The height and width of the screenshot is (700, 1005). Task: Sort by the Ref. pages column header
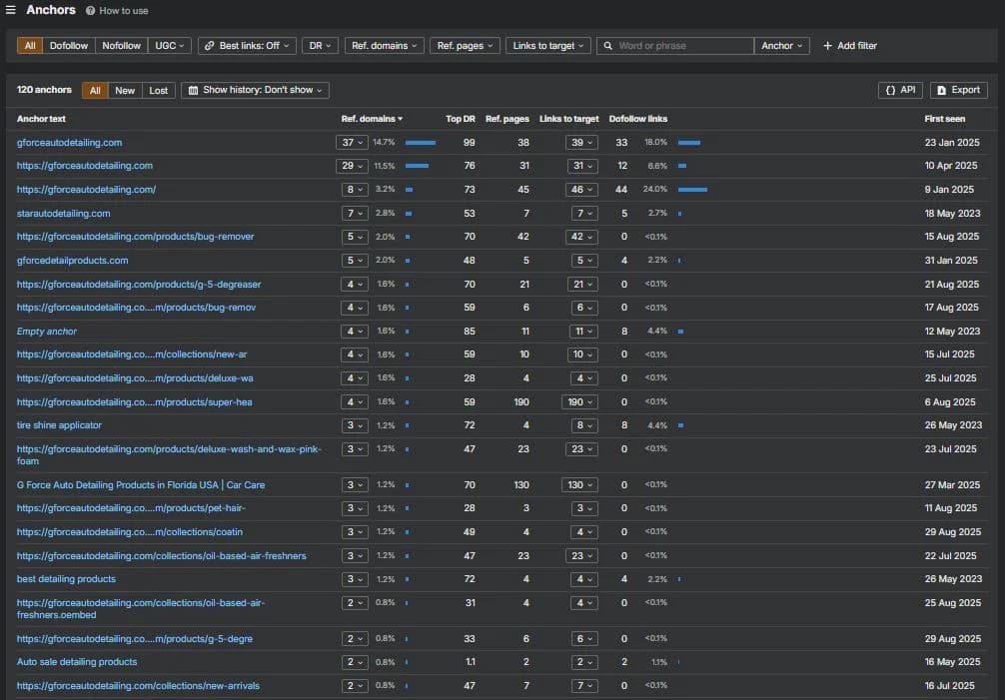coord(506,119)
